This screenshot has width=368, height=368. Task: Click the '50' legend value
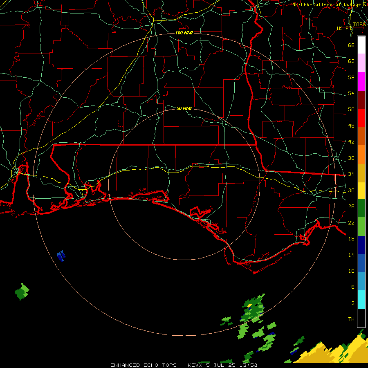[x=351, y=109]
